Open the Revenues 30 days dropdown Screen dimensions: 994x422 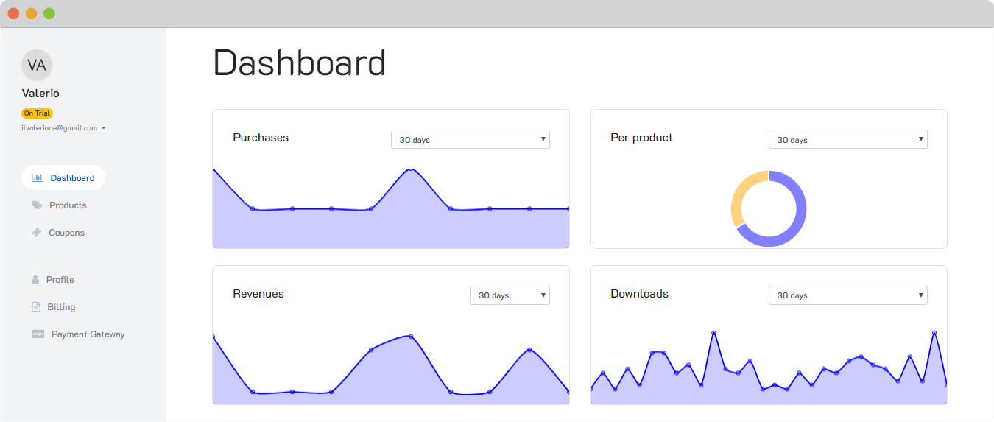point(510,295)
